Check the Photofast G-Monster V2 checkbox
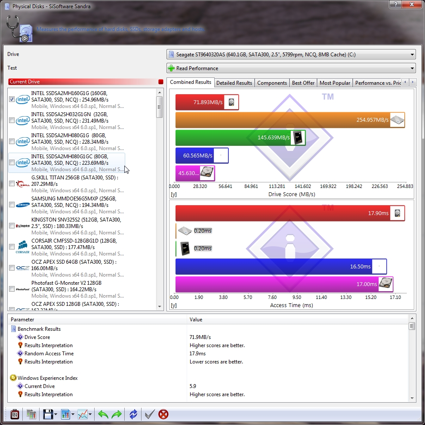The height and width of the screenshot is (425, 425). [12, 289]
